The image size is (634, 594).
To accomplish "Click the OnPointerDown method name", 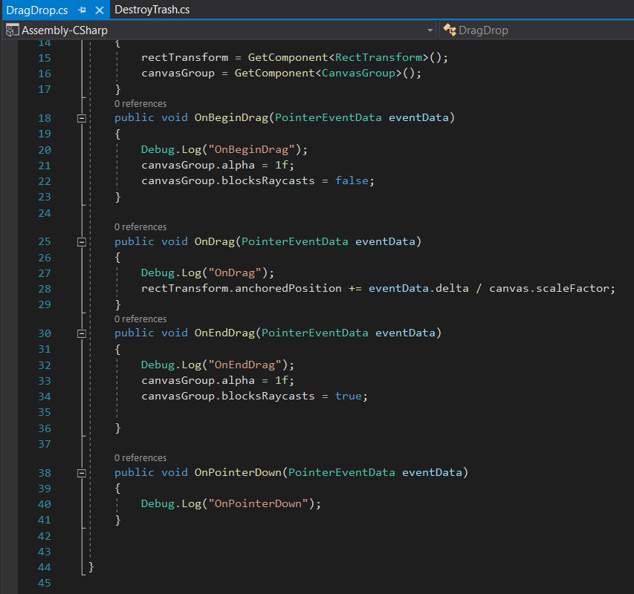I will (239, 472).
